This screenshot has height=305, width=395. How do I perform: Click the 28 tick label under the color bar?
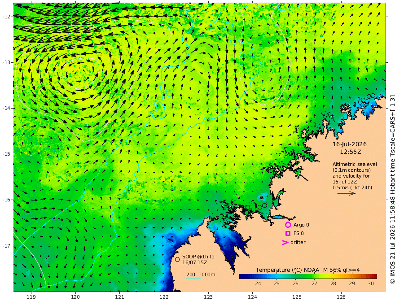333,283
